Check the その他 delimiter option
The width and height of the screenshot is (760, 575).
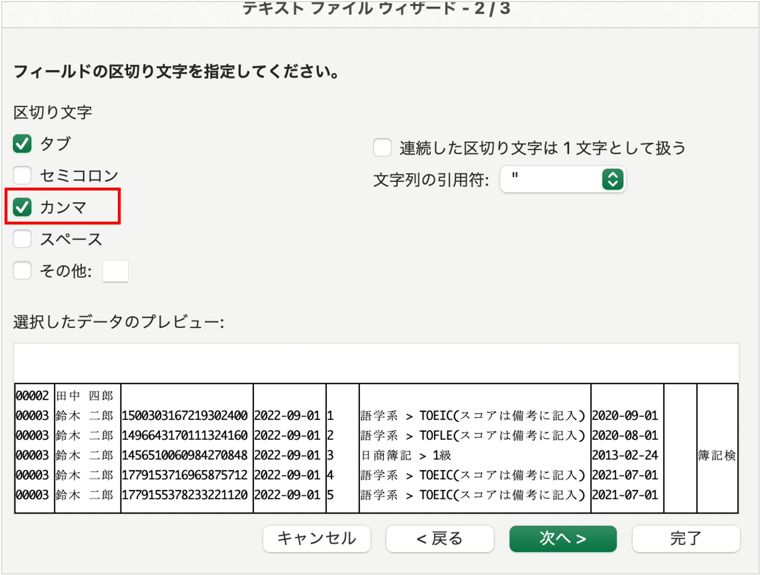(x=22, y=271)
